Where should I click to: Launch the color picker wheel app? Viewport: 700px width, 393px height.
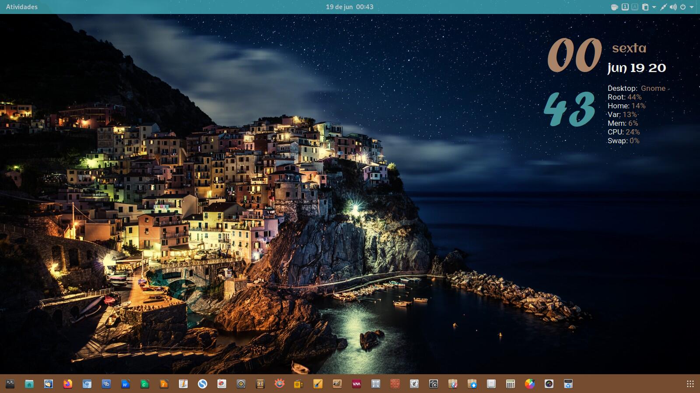pyautogui.click(x=530, y=384)
